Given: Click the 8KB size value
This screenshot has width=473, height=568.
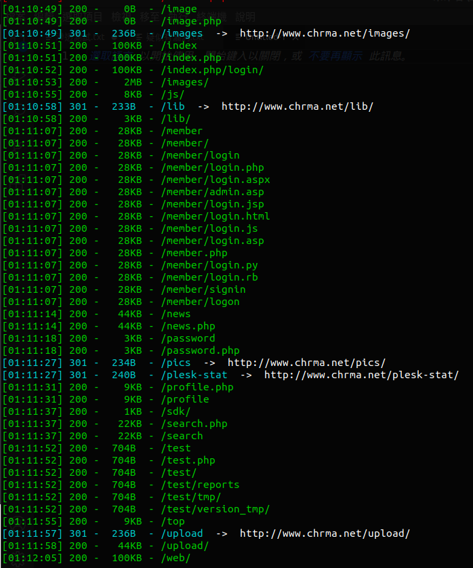Looking at the screenshot, I should click(x=133, y=94).
